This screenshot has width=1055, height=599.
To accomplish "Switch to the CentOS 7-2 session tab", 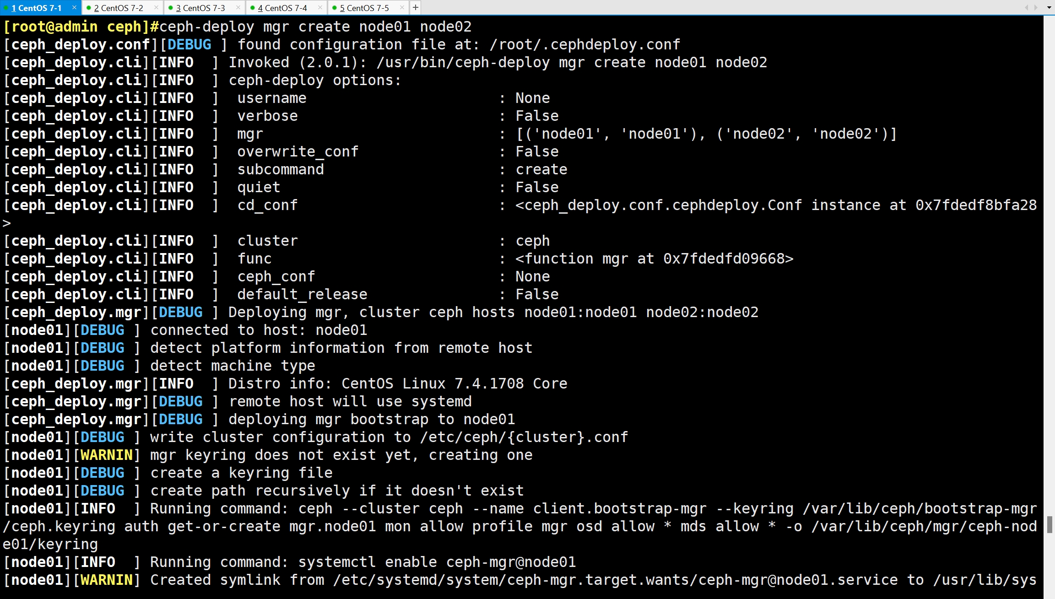I will coord(118,8).
